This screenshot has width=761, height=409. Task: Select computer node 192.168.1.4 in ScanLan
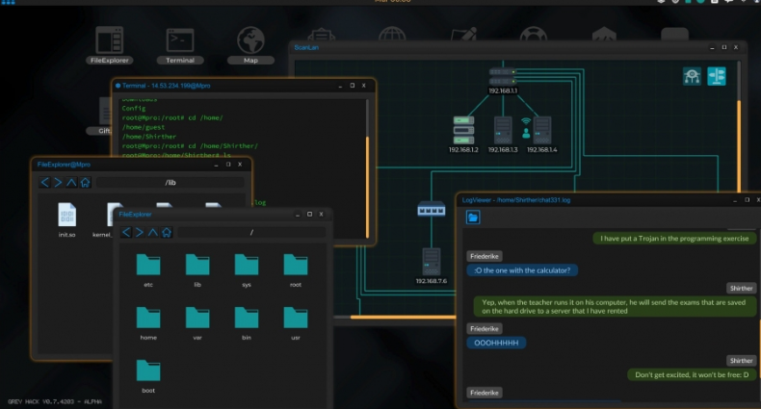click(542, 134)
